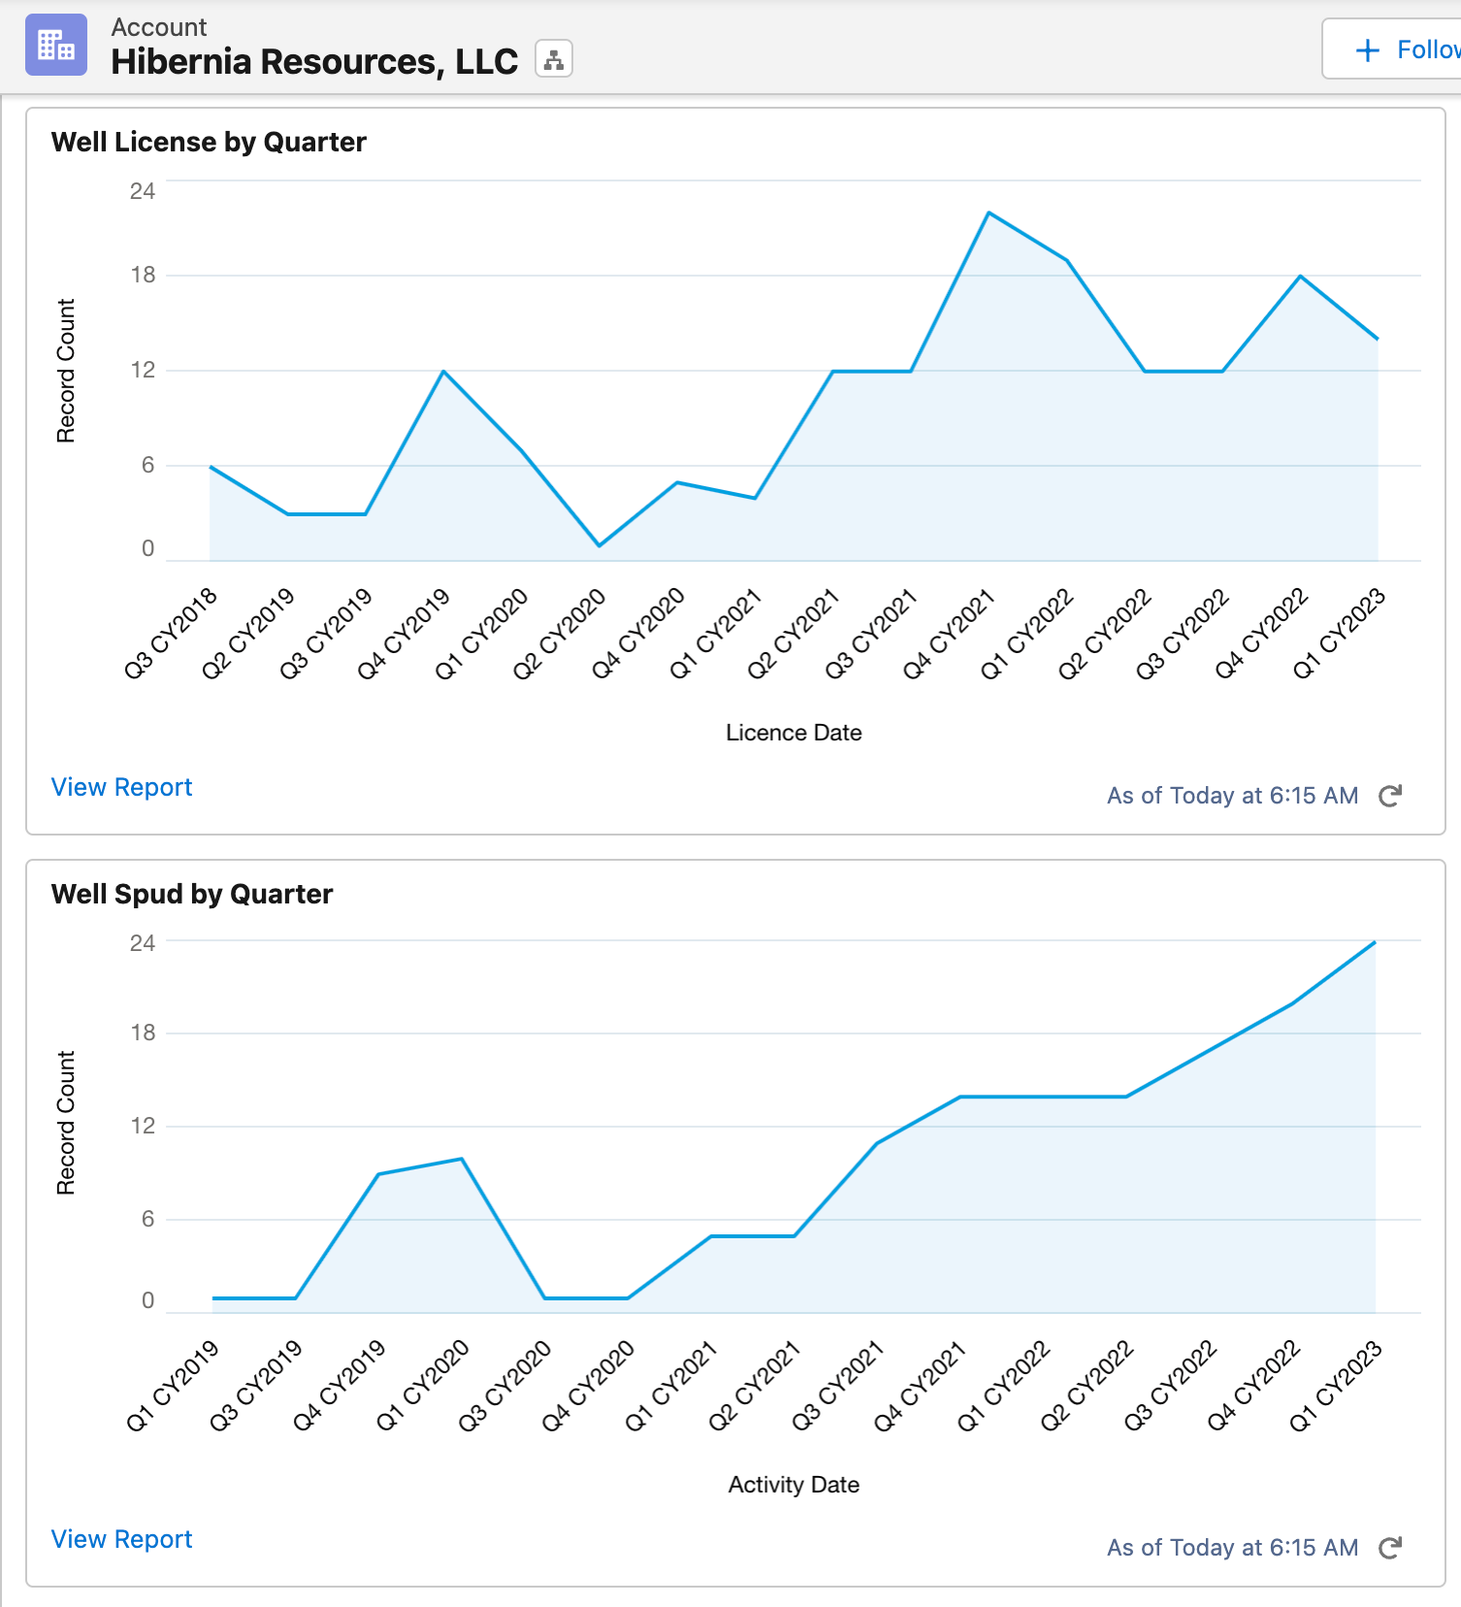Click Q1 CY2023 peak on Well Spud chart

(1375, 942)
